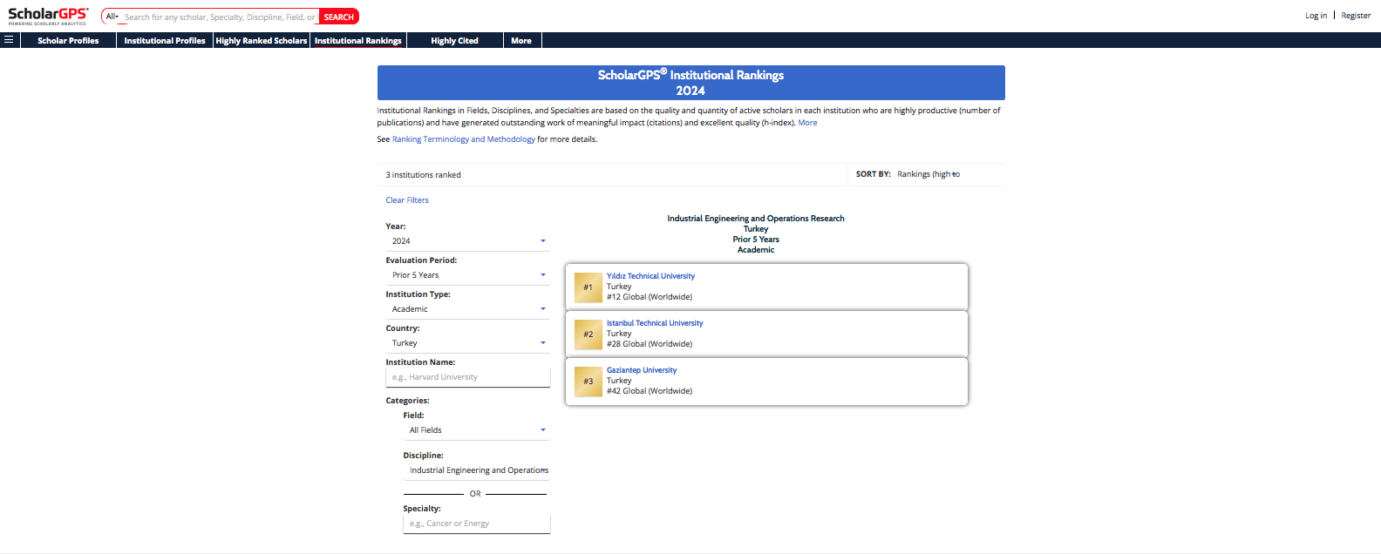The image size is (1381, 554).
Task: Click the '3 institutions ranked' text
Action: 424,175
